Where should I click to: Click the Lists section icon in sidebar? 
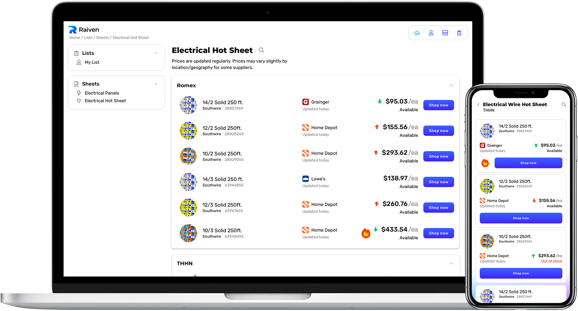(77, 53)
